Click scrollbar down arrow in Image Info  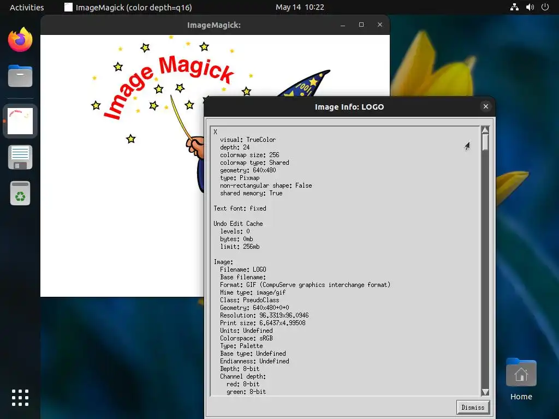point(485,392)
